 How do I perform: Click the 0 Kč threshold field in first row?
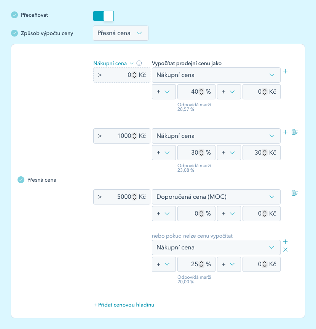pos(122,75)
